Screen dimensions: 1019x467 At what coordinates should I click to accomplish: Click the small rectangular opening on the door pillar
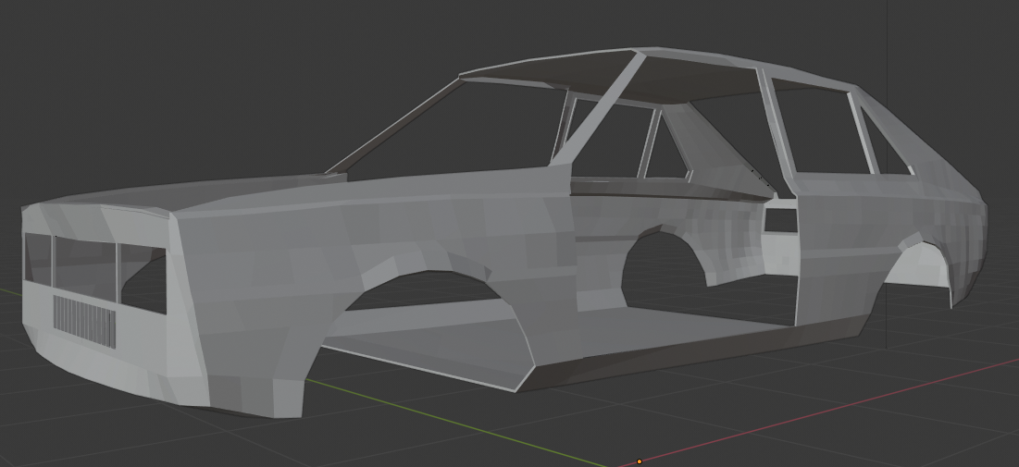tap(780, 221)
